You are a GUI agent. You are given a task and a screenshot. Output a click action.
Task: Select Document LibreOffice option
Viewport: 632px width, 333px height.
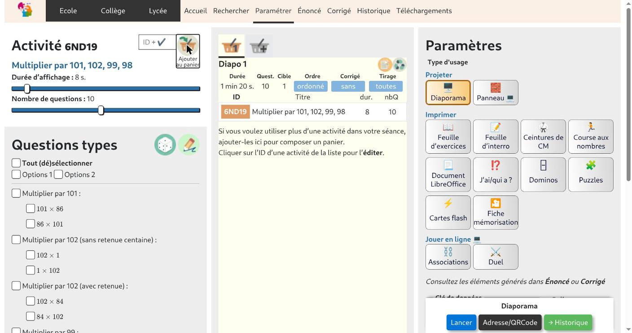(448, 174)
